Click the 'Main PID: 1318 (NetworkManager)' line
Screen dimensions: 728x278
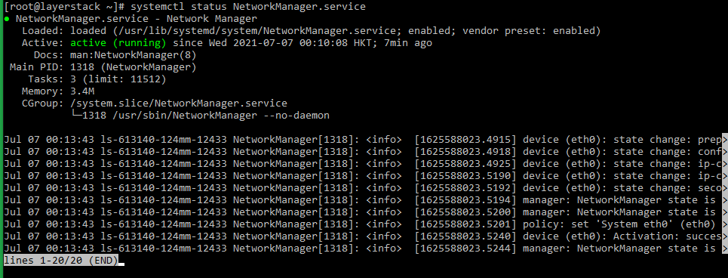pyautogui.click(x=103, y=67)
